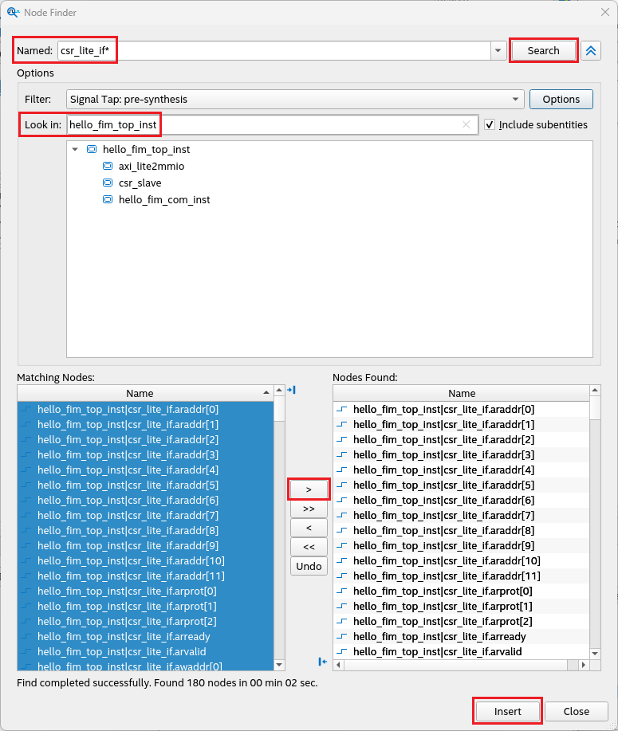Collapse options with the double-chevron button
Image resolution: width=618 pixels, height=731 pixels.
(x=591, y=50)
